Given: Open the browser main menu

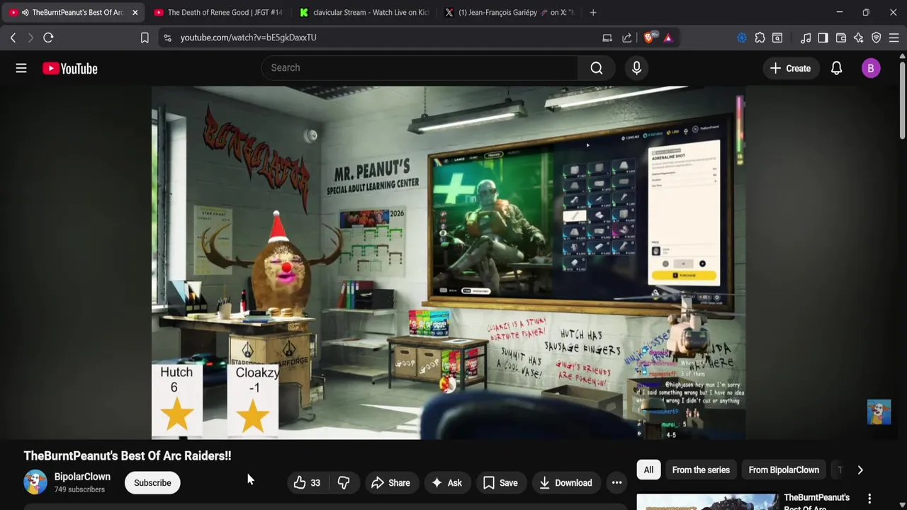Looking at the screenshot, I should [x=894, y=38].
